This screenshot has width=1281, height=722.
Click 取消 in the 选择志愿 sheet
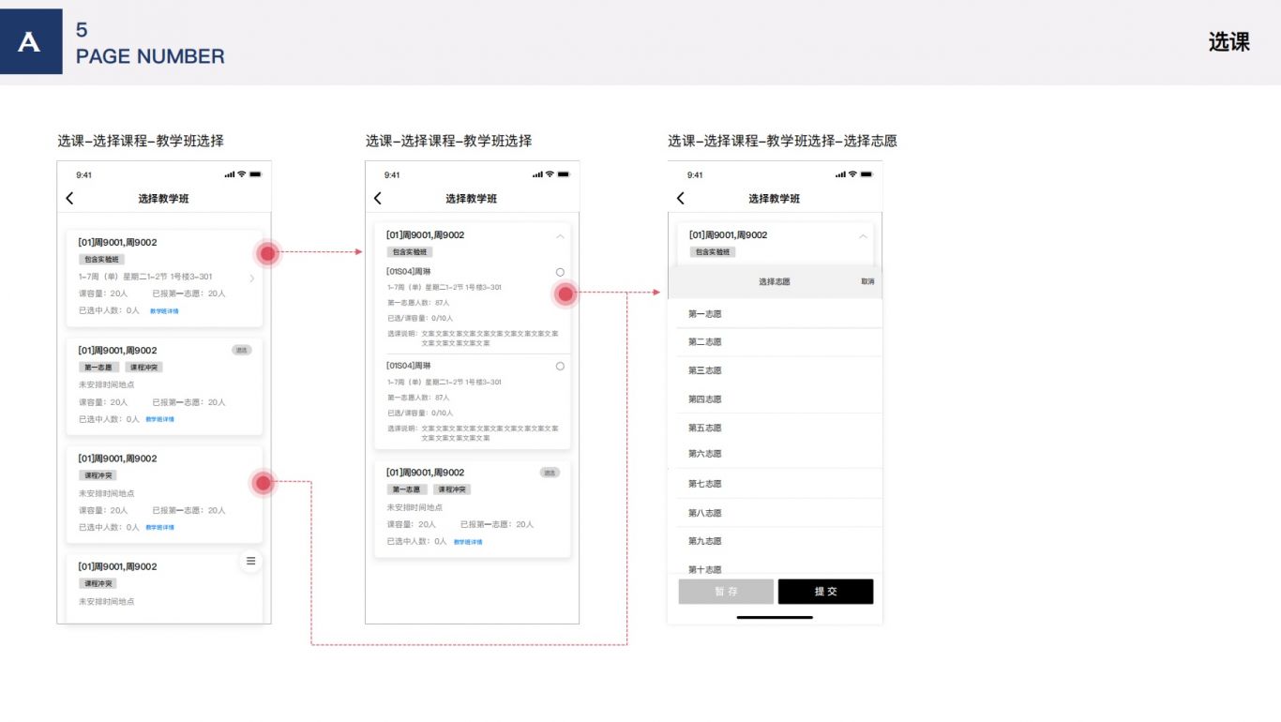pos(867,281)
